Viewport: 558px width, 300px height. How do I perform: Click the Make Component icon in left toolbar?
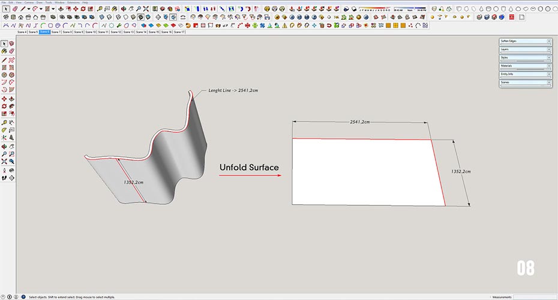click(x=11, y=44)
